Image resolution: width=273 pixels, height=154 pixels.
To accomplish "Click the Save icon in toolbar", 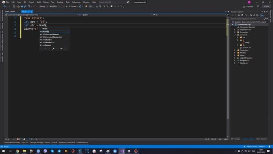I will pyautogui.click(x=22, y=6).
